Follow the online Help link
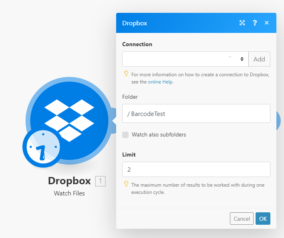 click(x=160, y=82)
